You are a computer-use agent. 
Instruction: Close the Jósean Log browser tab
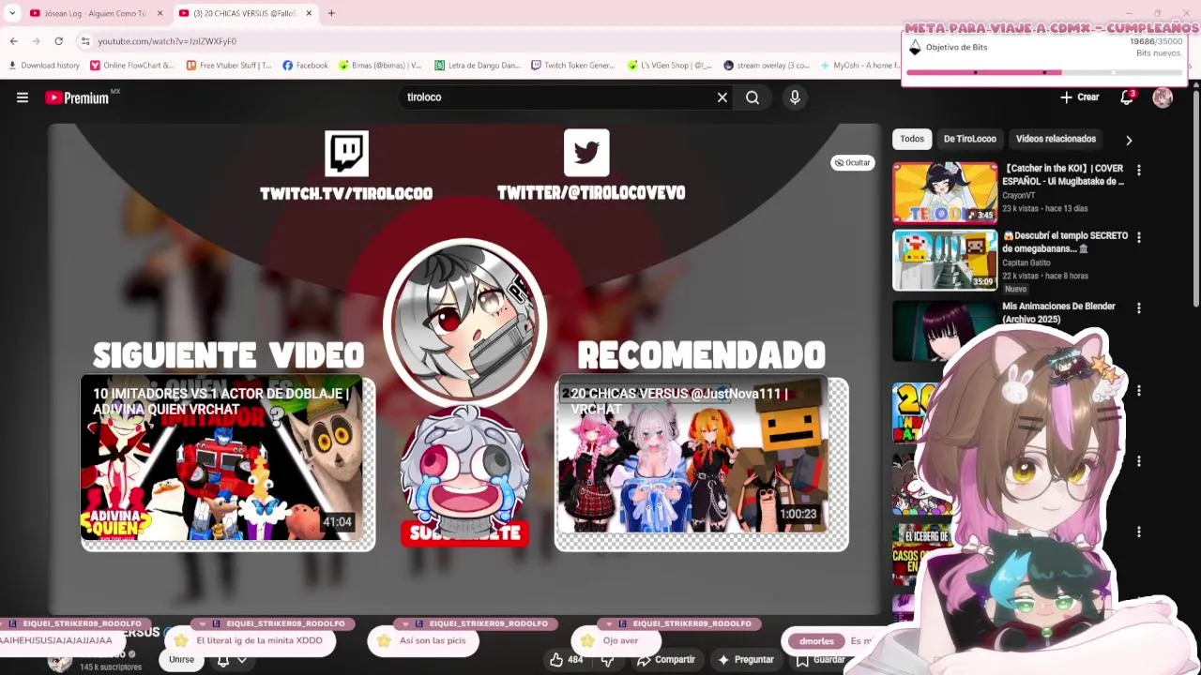point(160,13)
